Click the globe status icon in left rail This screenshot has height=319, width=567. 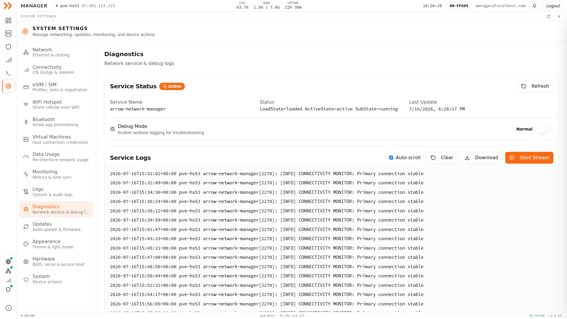coord(8,262)
